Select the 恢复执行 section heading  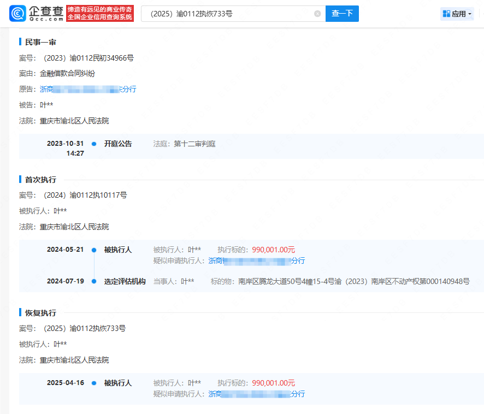pos(40,313)
